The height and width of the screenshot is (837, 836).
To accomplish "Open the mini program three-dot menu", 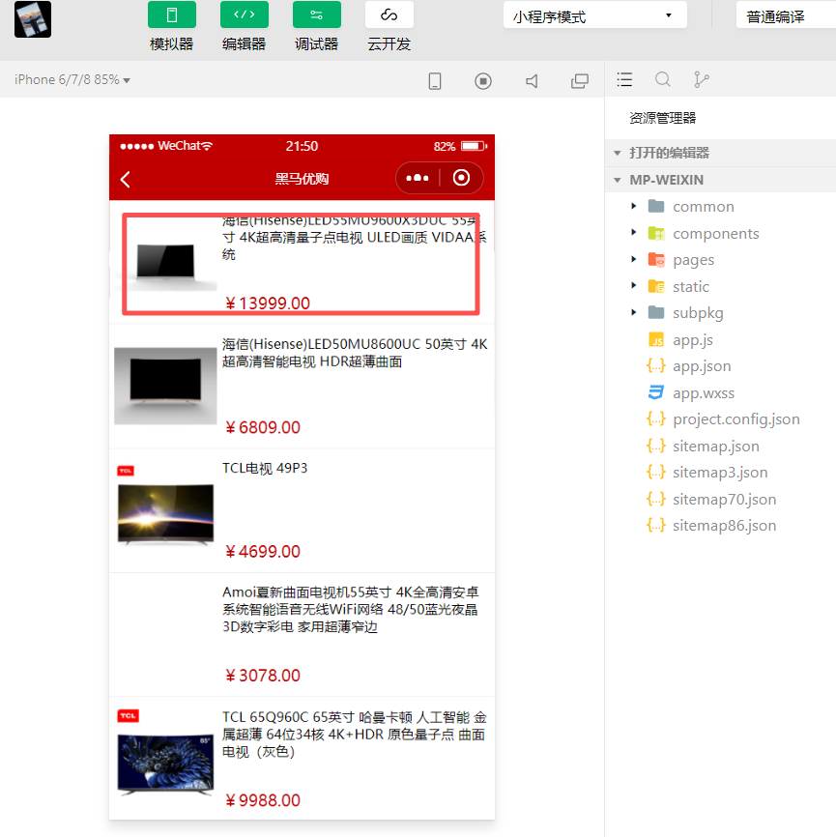I will [418, 178].
